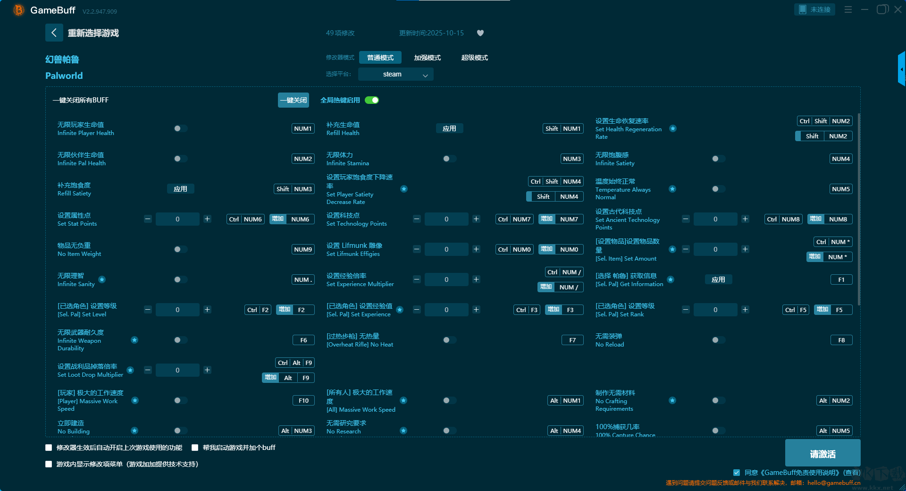This screenshot has height=491, width=906.
Task: Click the Set Stat Points value field
Action: pos(177,219)
